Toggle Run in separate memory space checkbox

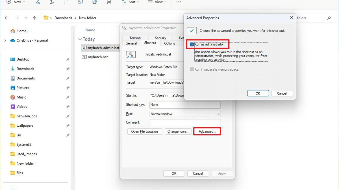(x=192, y=70)
